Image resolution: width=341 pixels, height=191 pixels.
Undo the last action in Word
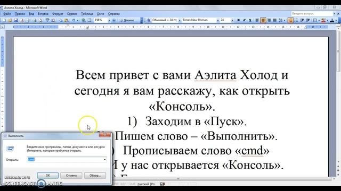pyautogui.click(x=74, y=20)
